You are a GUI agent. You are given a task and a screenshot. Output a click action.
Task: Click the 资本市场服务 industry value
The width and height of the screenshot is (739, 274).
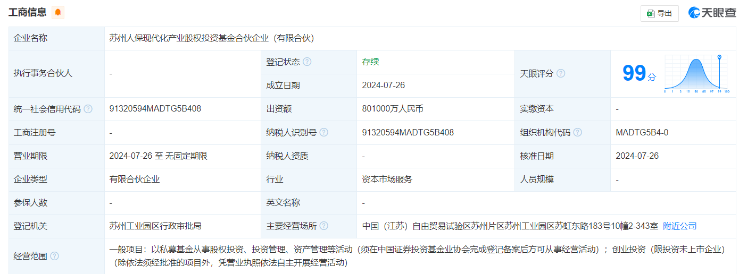(387, 179)
